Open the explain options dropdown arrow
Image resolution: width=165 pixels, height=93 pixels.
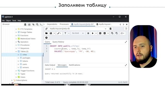[x=108, y=33]
